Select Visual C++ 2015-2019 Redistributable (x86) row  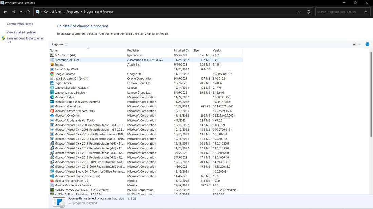(x=146, y=167)
